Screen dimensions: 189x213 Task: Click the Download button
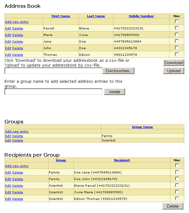pos(173,63)
